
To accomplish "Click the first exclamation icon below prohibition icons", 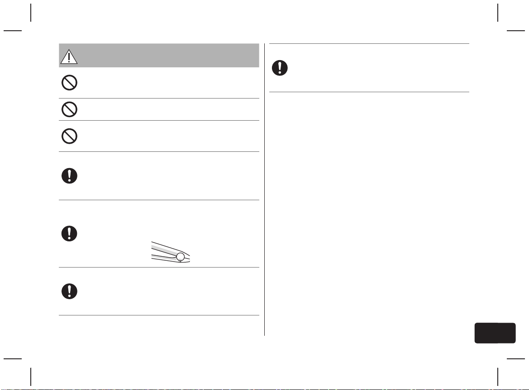I will click(70, 176).
